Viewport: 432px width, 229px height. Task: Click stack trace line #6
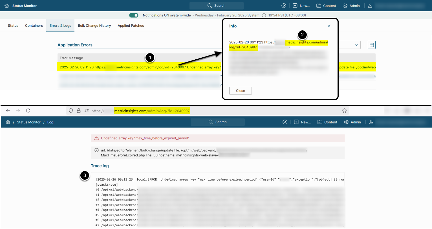coord(220,220)
